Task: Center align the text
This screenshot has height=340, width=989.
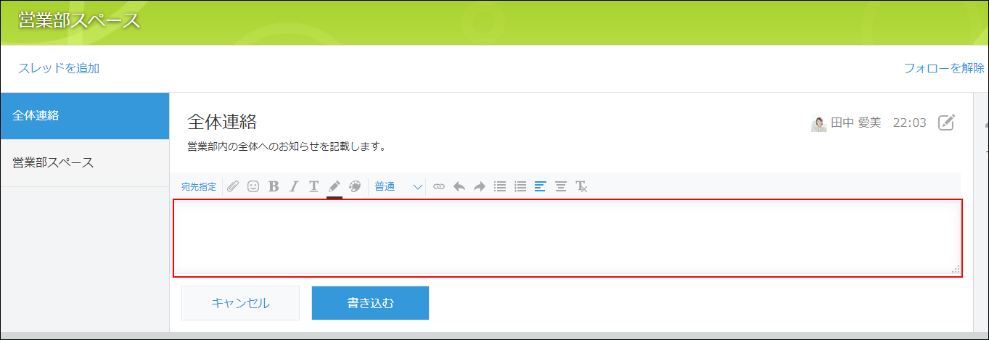Action: [x=560, y=186]
